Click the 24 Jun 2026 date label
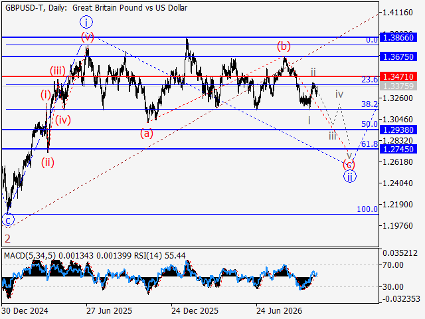 pyautogui.click(x=279, y=310)
